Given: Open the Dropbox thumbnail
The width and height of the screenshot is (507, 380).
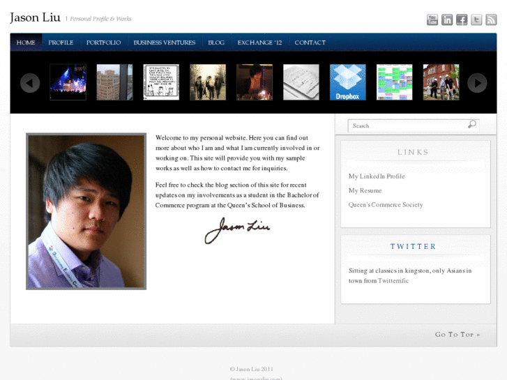Looking at the screenshot, I should coord(348,82).
